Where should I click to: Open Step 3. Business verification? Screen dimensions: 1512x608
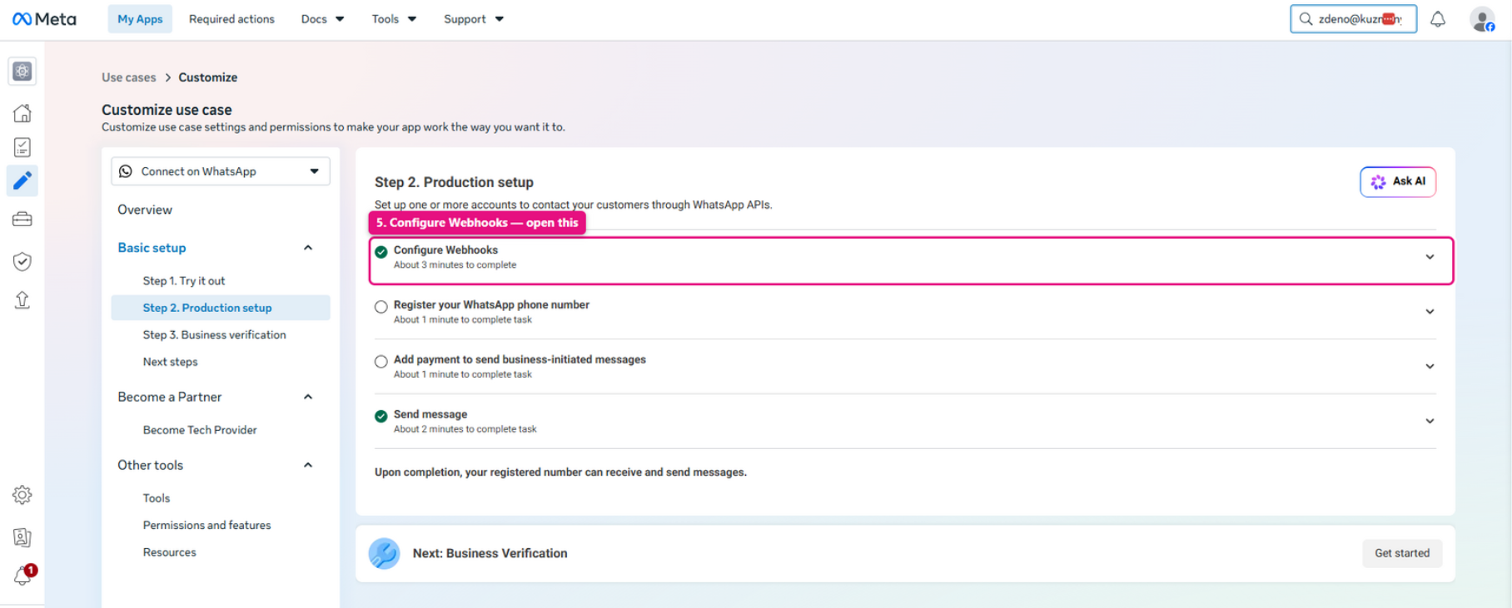215,334
